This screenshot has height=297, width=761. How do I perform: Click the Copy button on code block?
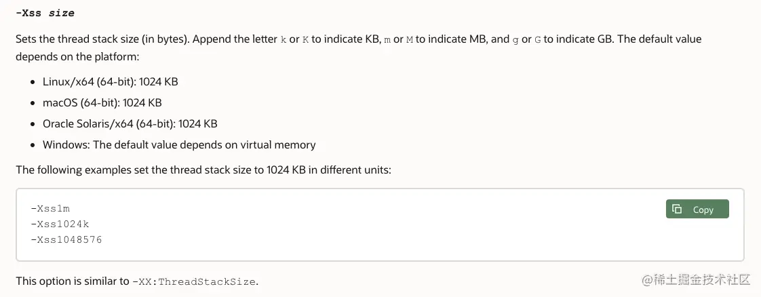coord(697,210)
